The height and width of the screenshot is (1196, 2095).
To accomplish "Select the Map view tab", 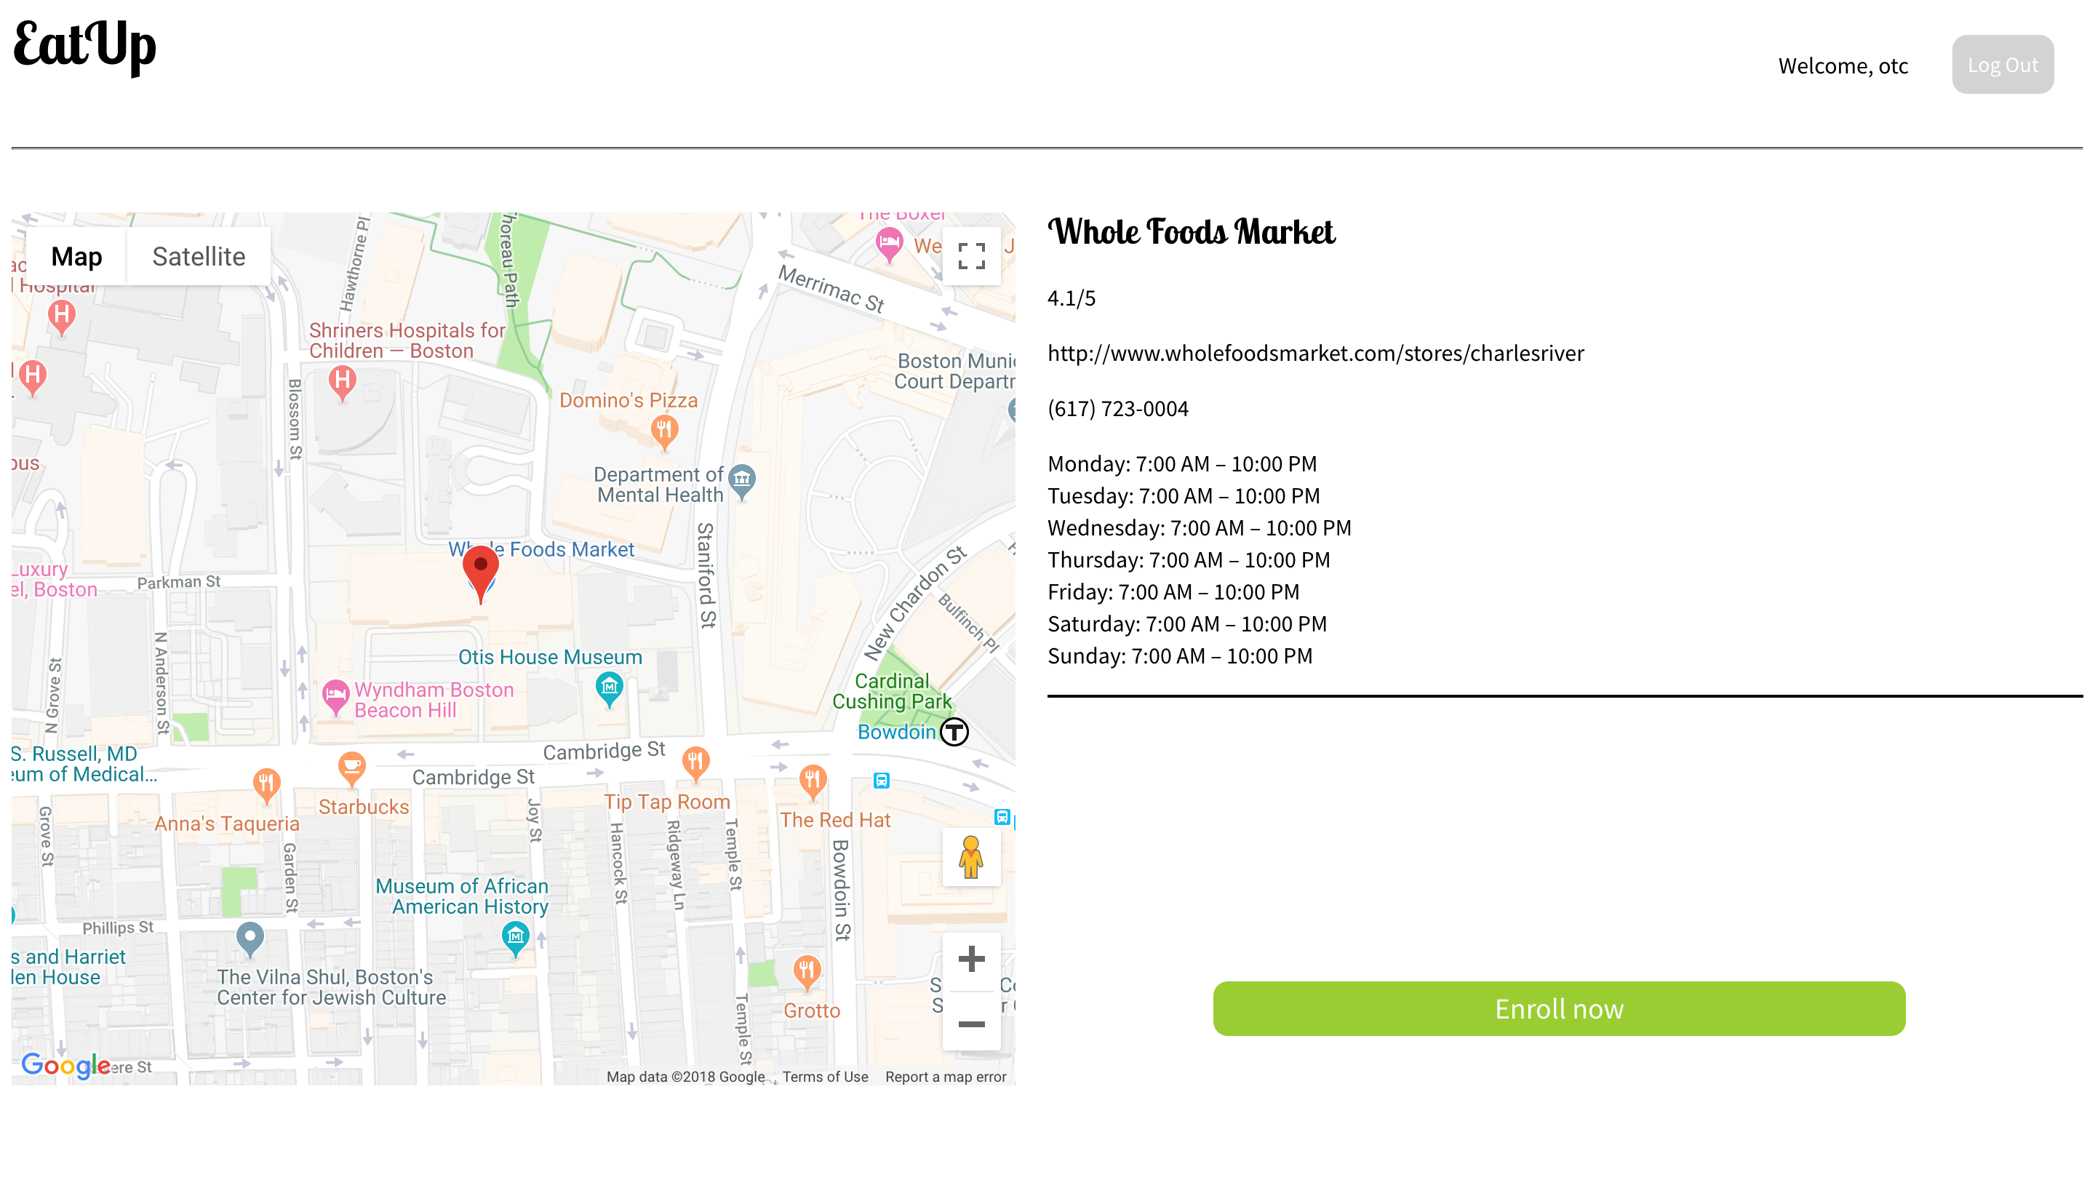I will pyautogui.click(x=76, y=256).
